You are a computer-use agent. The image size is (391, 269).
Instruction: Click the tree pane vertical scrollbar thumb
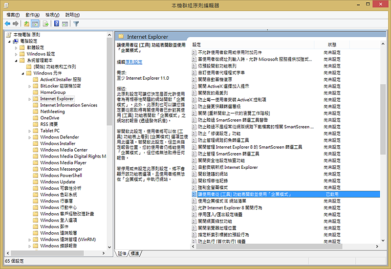coord(109,81)
